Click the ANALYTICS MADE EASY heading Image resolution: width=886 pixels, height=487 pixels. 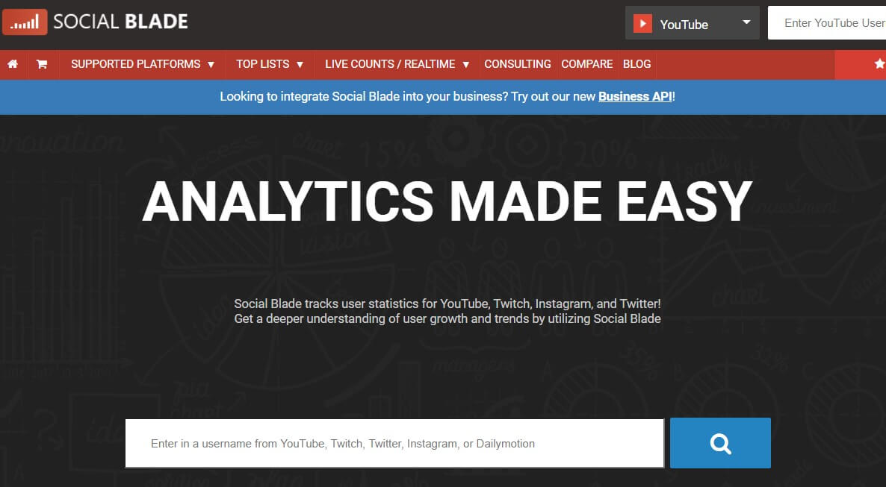coord(447,201)
